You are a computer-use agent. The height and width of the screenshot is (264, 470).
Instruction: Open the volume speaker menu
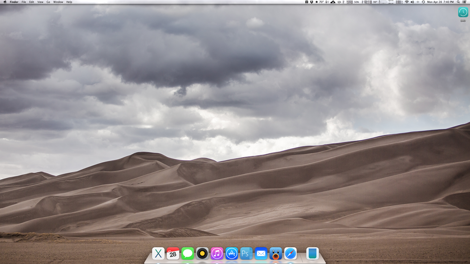coord(412,2)
